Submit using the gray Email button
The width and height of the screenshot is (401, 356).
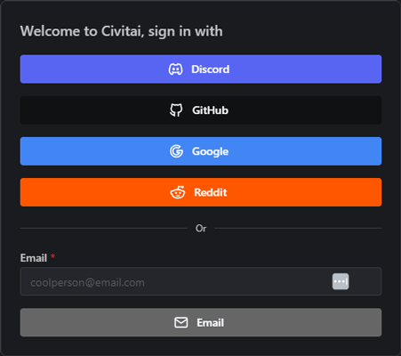click(x=201, y=322)
